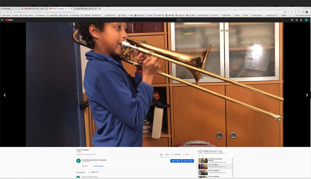This screenshot has width=311, height=179.
Task: Open the YouTube apps grid icon
Action: click(x=297, y=20)
